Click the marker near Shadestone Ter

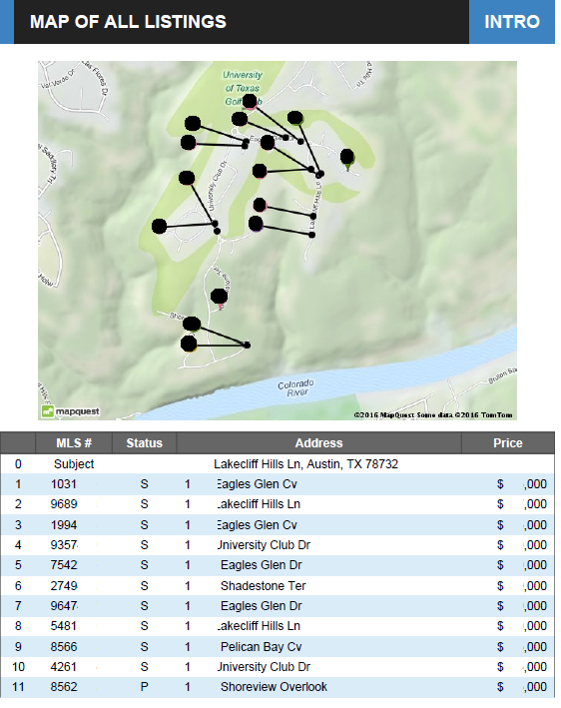tap(220, 298)
